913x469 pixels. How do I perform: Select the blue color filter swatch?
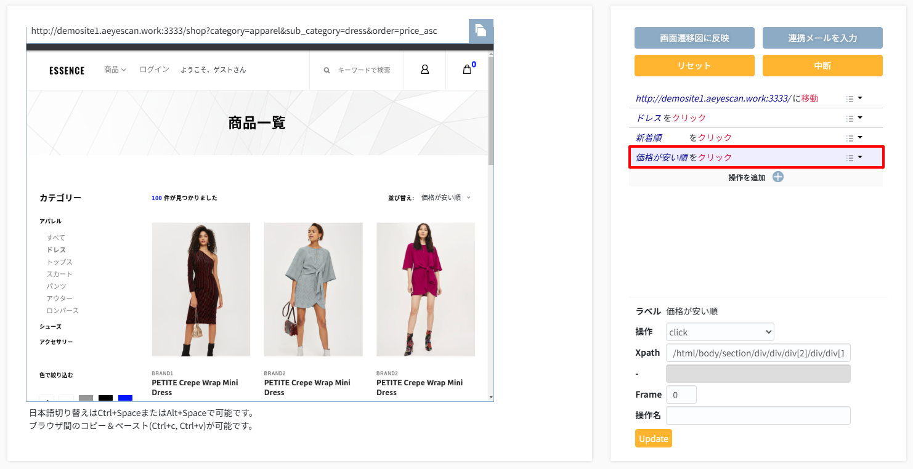[x=125, y=399]
